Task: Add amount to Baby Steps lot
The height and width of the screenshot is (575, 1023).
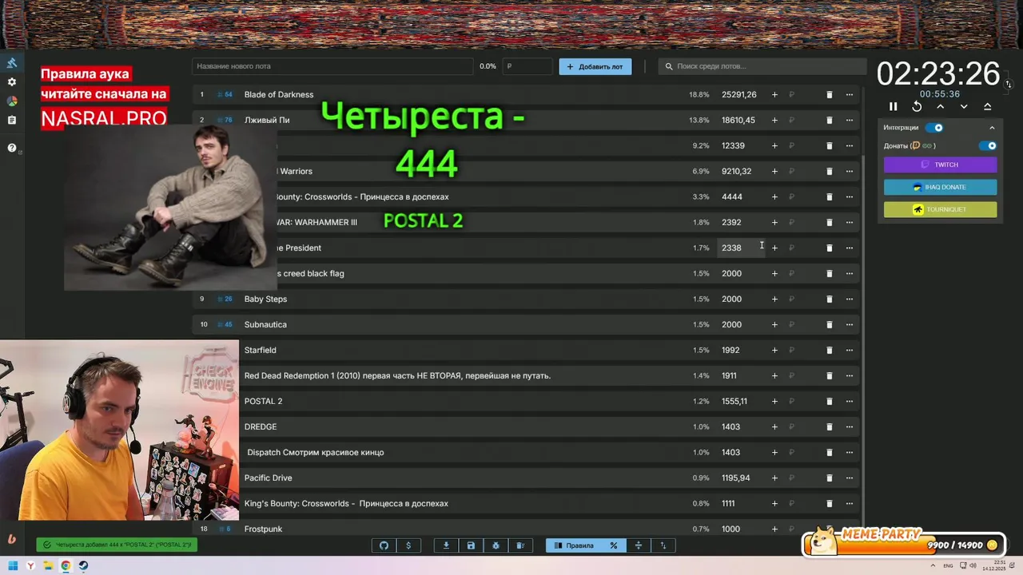Action: [774, 299]
